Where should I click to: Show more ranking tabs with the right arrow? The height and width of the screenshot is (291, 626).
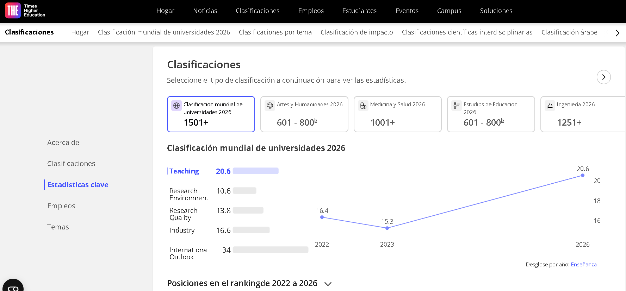(x=617, y=33)
